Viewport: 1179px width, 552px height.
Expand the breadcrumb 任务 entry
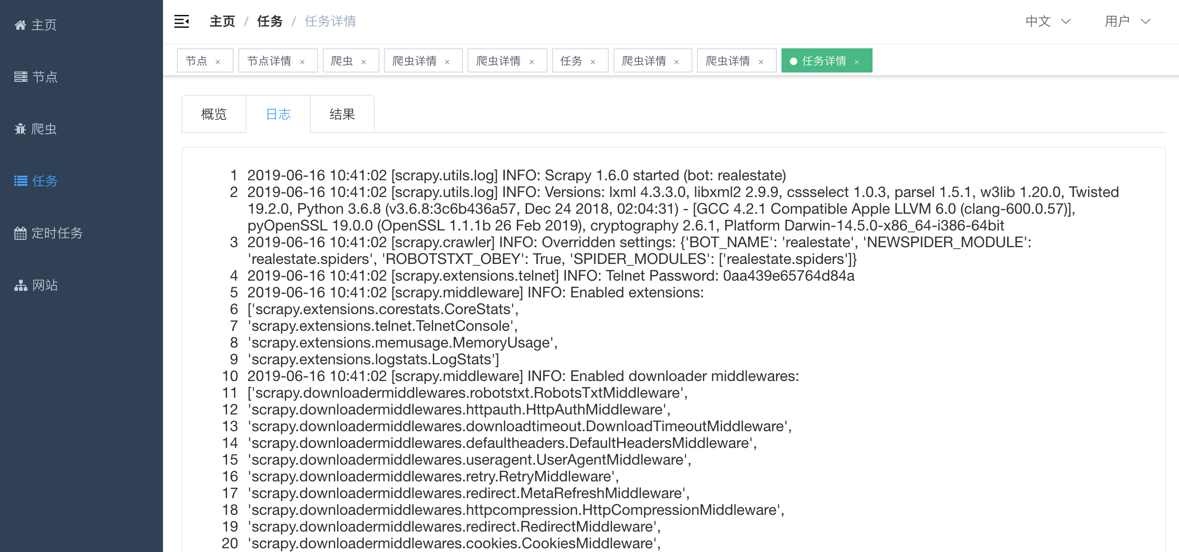(x=269, y=21)
